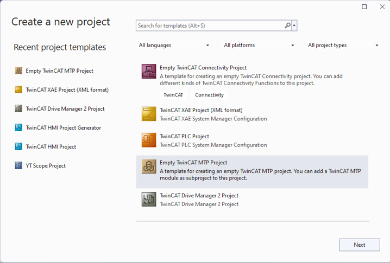390x263 pixels.
Task: Select 'Empty TwinCAT Connectivity Project' title in list
Action: tap(203, 68)
